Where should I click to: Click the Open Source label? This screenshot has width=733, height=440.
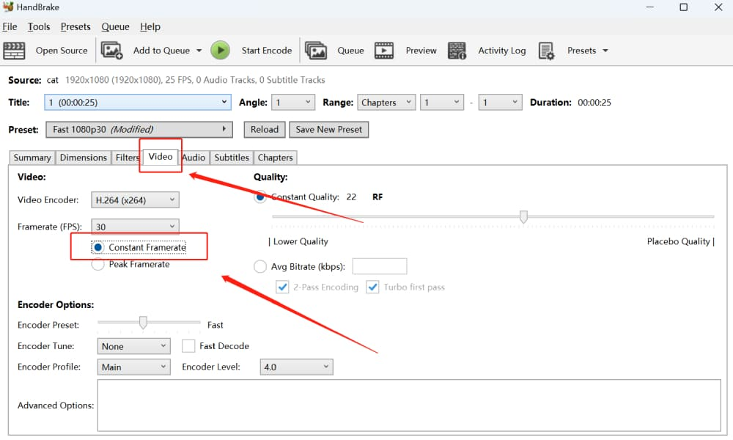click(62, 51)
